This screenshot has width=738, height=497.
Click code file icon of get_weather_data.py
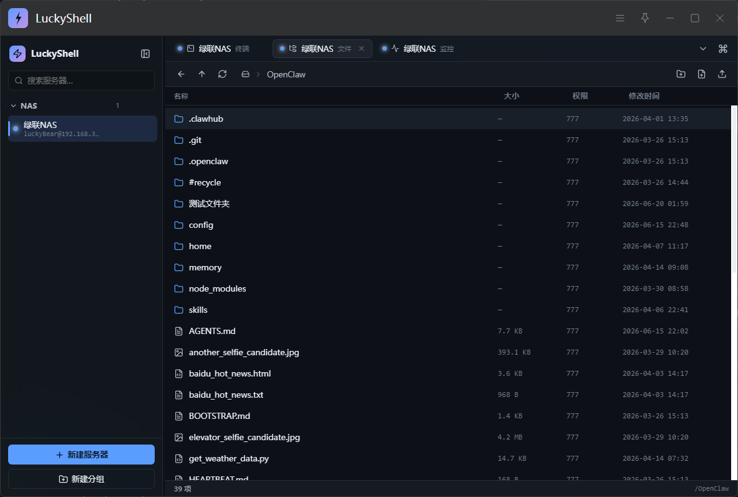179,458
